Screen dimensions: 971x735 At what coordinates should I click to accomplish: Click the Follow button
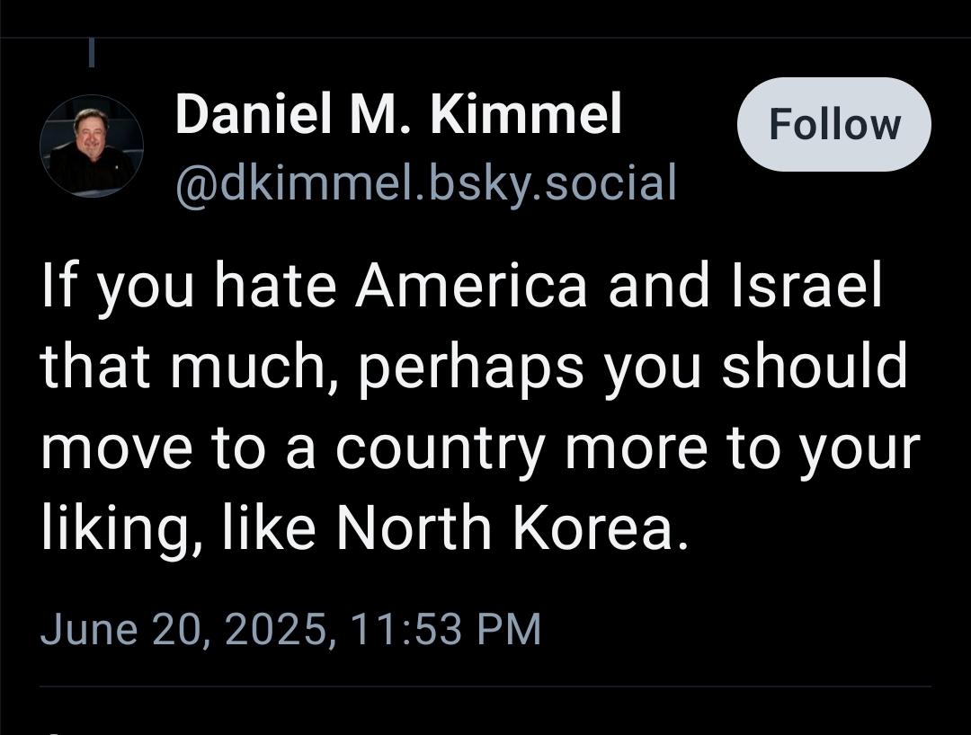(833, 124)
